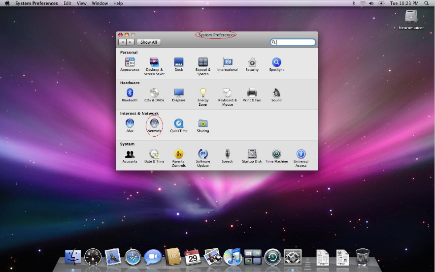This screenshot has width=435, height=272.
Task: Activate Spaces from the Dock
Action: 252,257
